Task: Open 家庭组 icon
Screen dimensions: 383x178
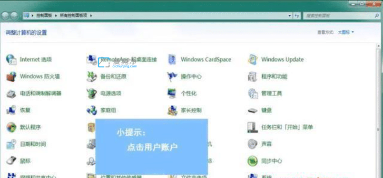Action: point(92,110)
